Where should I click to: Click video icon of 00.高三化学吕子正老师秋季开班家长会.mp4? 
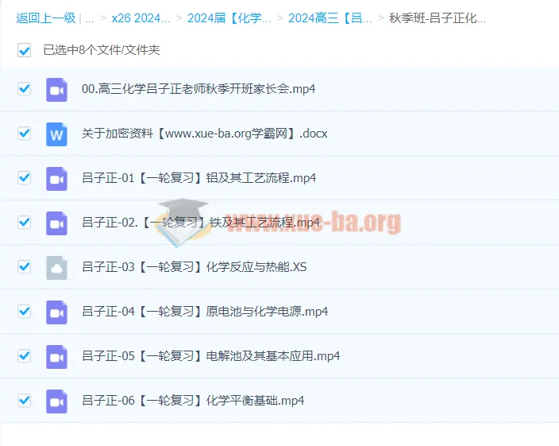click(56, 89)
